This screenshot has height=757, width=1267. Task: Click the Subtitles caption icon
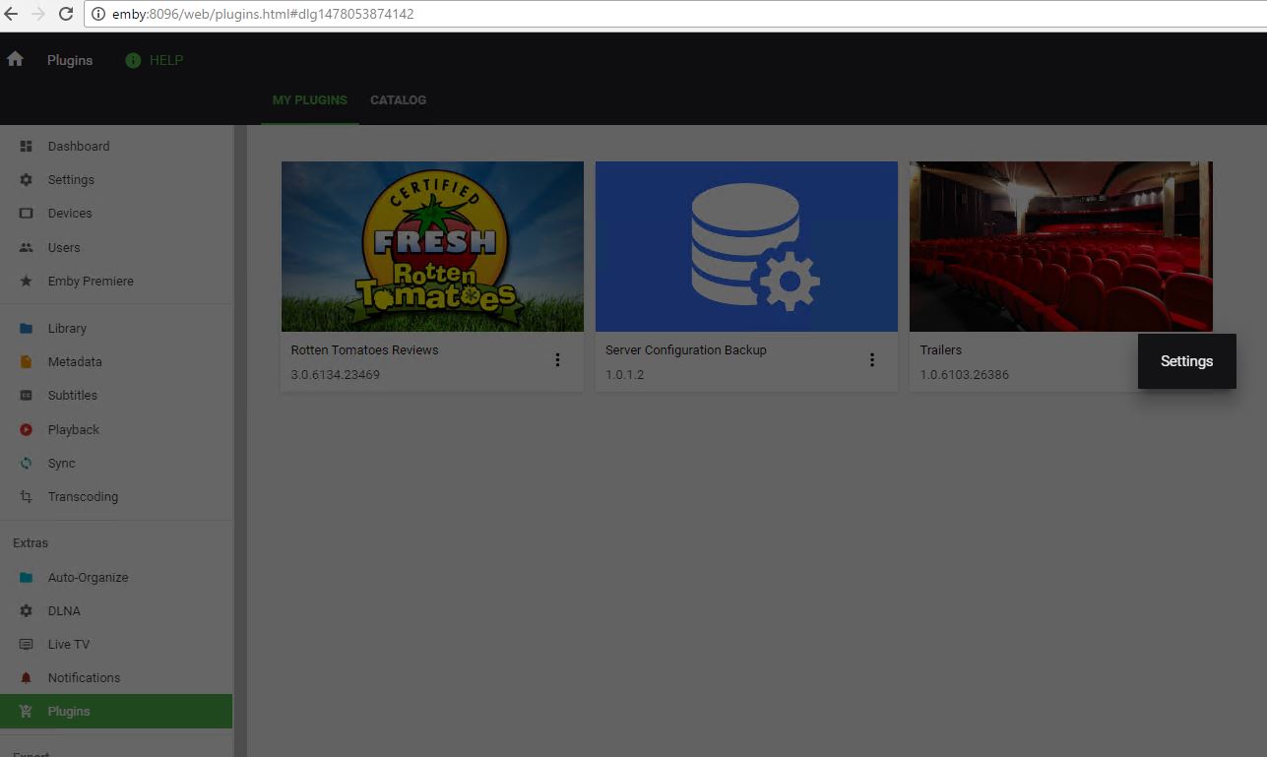coord(27,396)
